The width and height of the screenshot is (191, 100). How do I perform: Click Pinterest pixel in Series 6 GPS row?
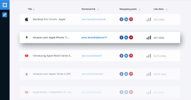(131, 74)
